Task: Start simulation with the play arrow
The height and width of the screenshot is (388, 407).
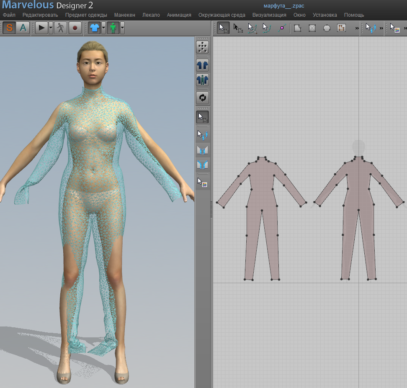Action: pos(41,28)
